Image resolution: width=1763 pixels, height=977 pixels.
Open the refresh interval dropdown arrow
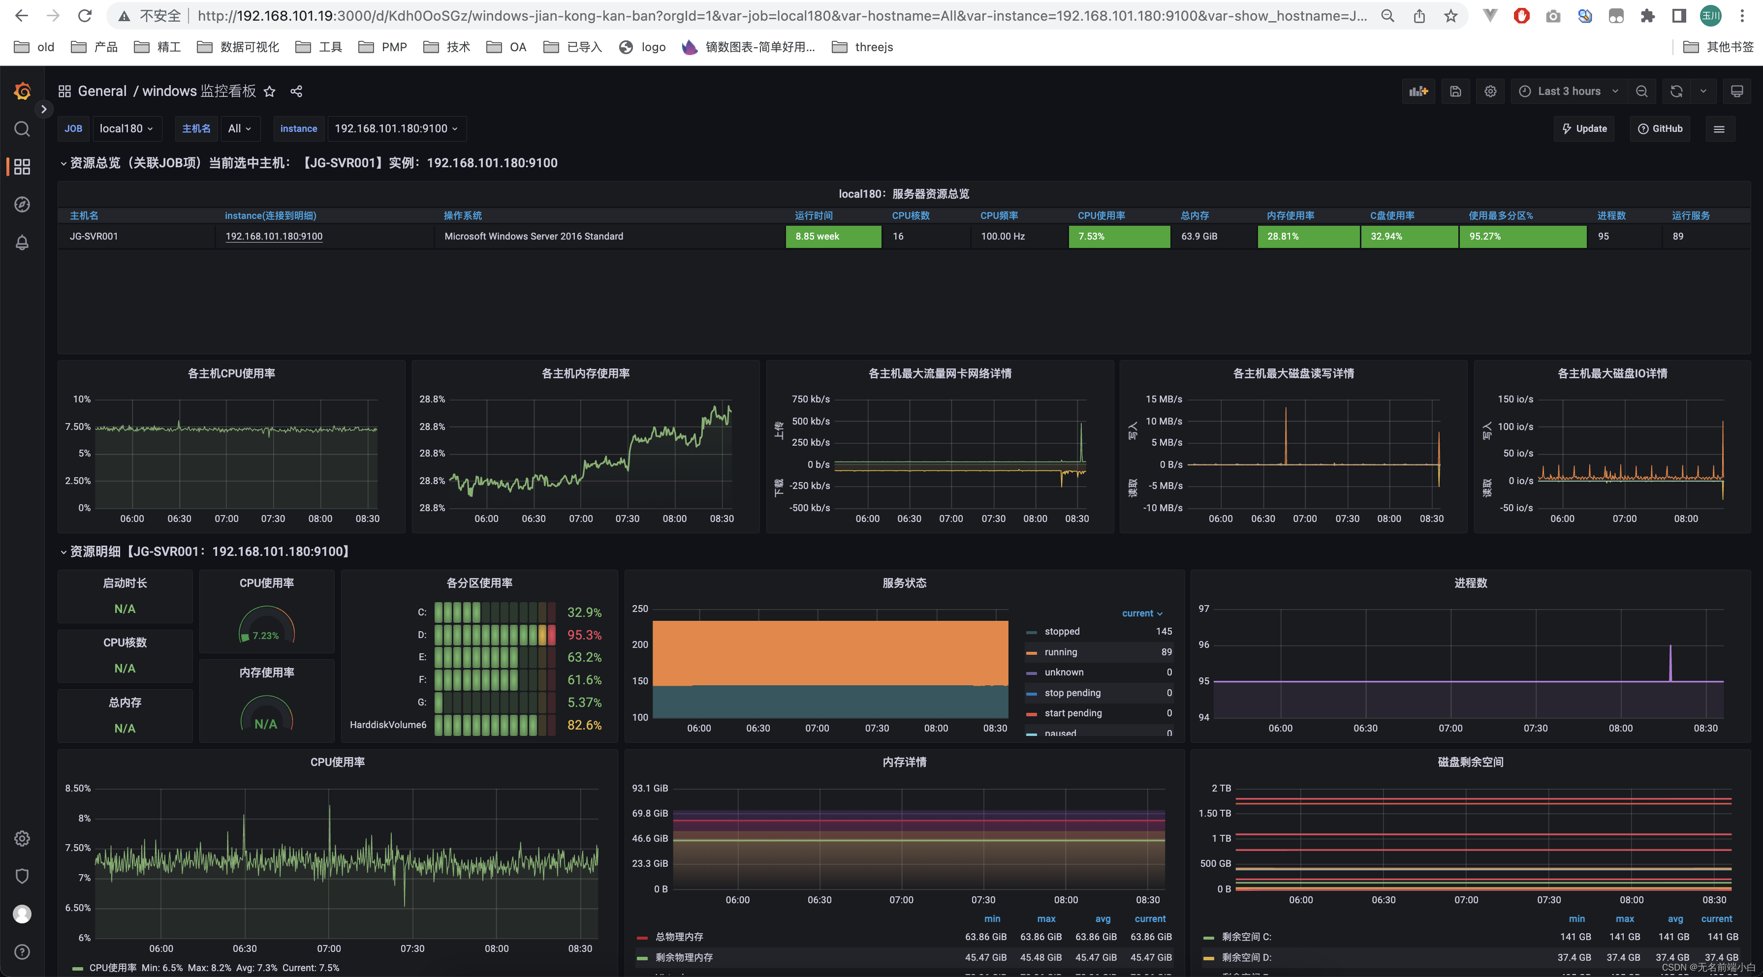pyautogui.click(x=1703, y=91)
